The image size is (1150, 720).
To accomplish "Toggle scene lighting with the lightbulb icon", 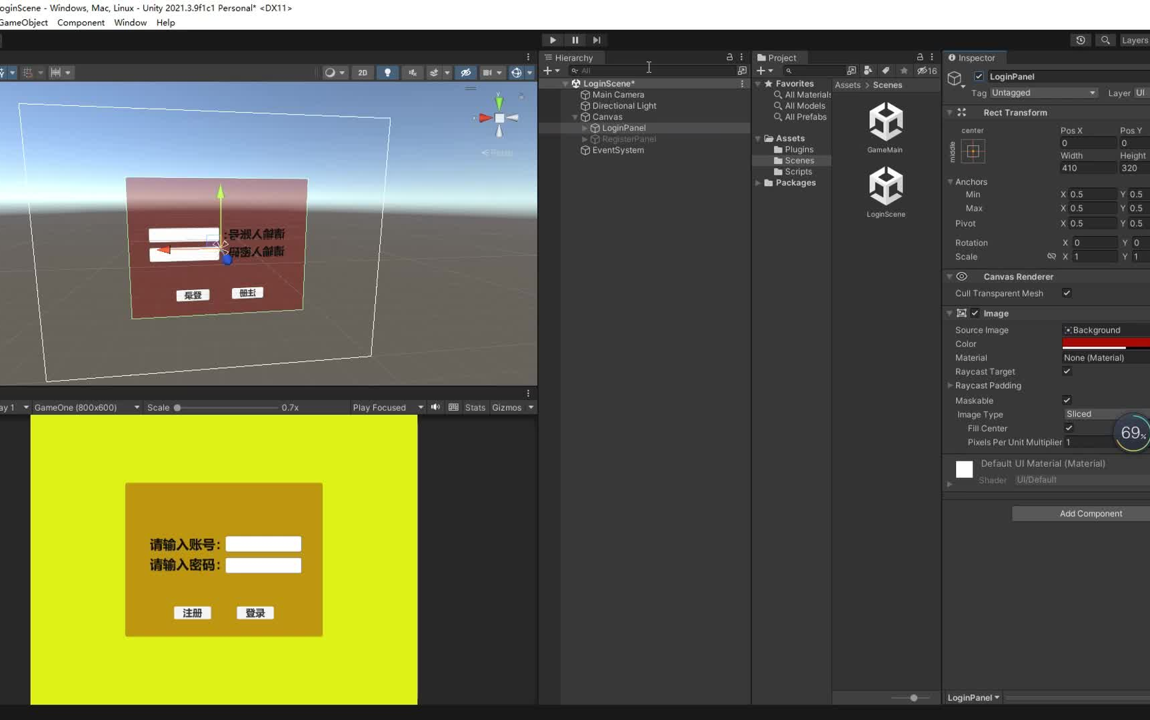I will pyautogui.click(x=387, y=73).
